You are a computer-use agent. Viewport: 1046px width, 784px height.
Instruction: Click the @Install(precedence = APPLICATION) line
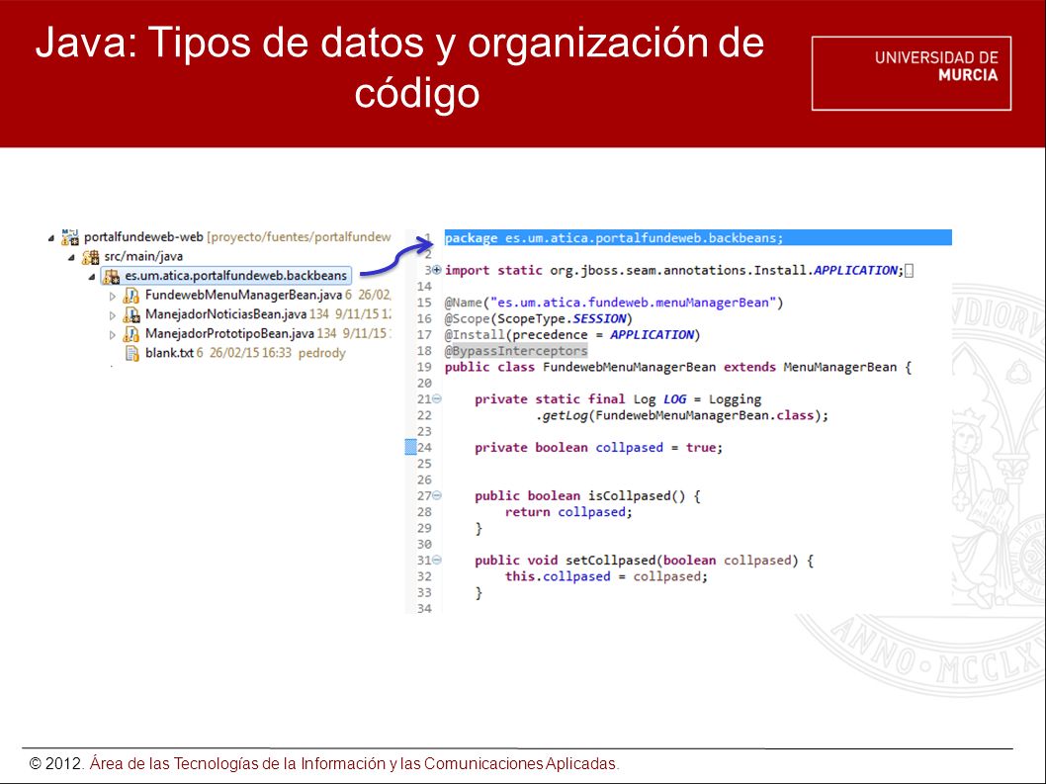click(x=572, y=335)
